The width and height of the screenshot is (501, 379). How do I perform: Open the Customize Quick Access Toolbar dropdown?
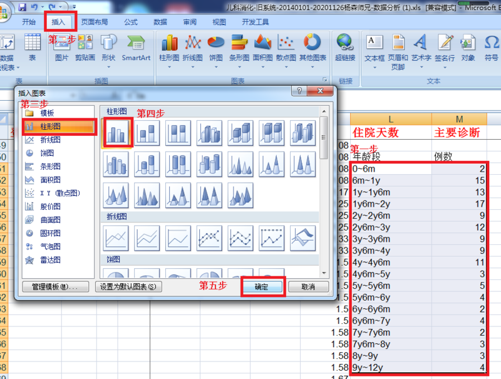pyautogui.click(x=74, y=7)
